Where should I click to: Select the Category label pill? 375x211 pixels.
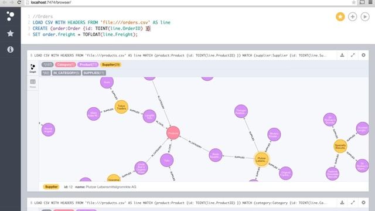(65, 64)
